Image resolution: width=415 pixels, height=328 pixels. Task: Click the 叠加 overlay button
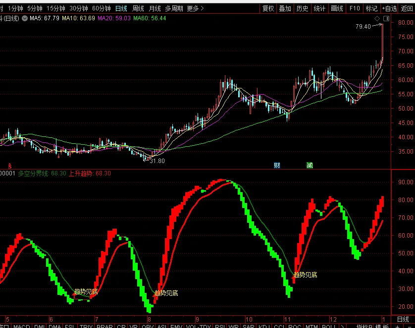click(x=285, y=8)
